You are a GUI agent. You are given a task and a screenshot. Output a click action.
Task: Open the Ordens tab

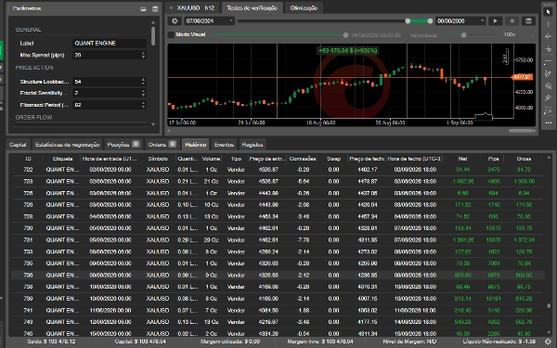(162, 145)
